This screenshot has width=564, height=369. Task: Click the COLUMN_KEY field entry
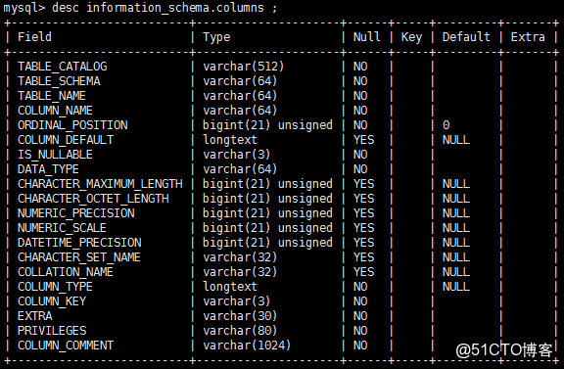[52, 301]
